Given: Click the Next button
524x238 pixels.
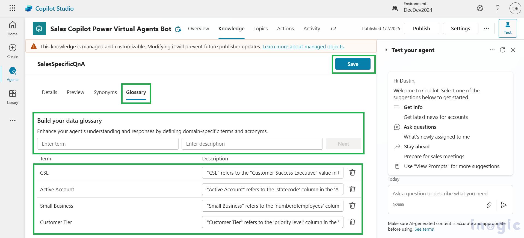Looking at the screenshot, I should click(343, 144).
